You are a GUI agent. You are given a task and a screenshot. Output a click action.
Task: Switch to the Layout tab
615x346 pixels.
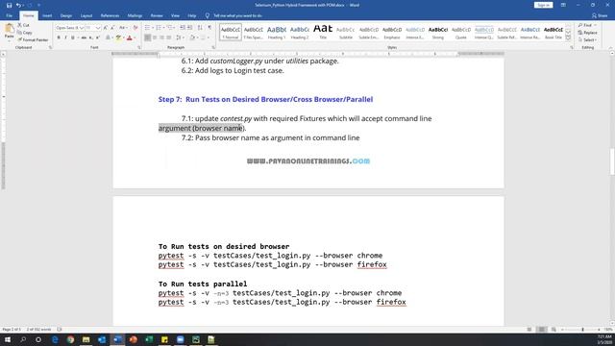click(86, 15)
